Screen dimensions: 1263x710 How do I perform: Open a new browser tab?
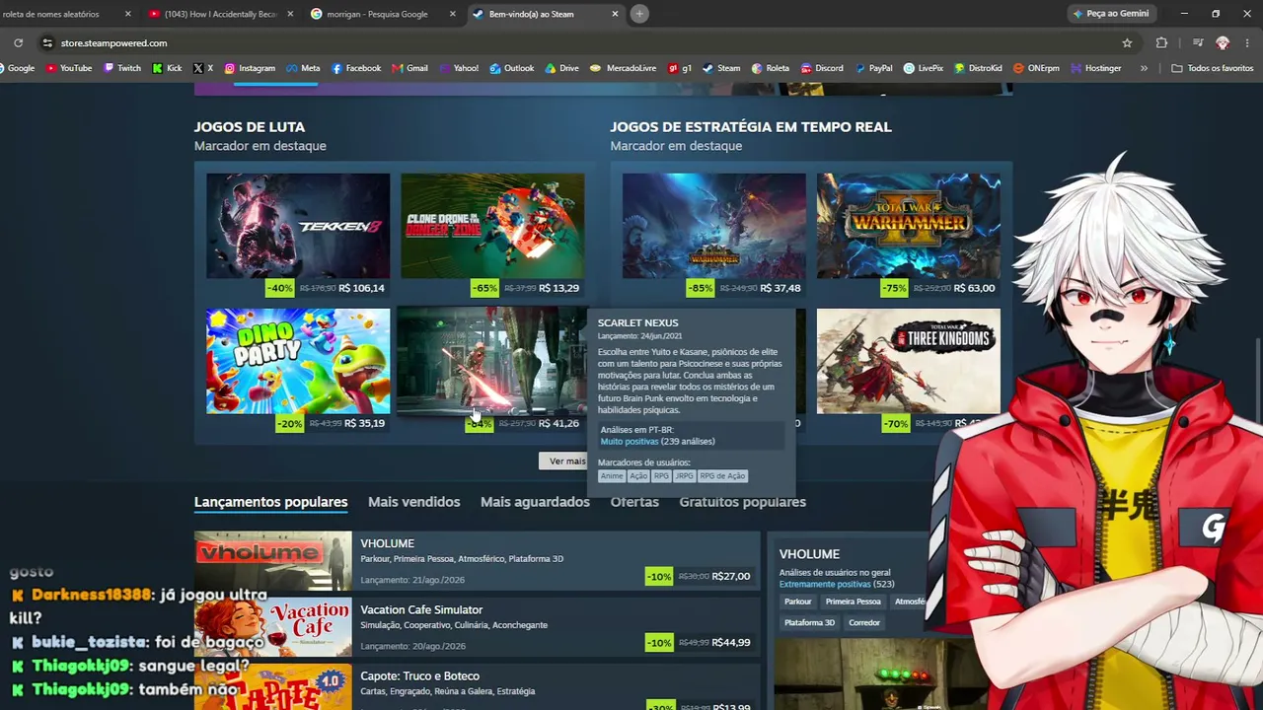[639, 14]
